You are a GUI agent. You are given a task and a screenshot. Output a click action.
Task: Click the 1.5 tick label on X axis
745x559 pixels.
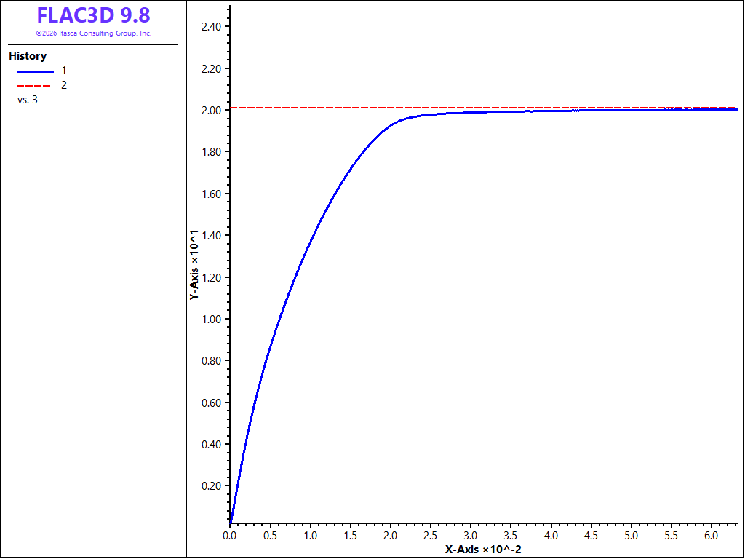coord(350,535)
